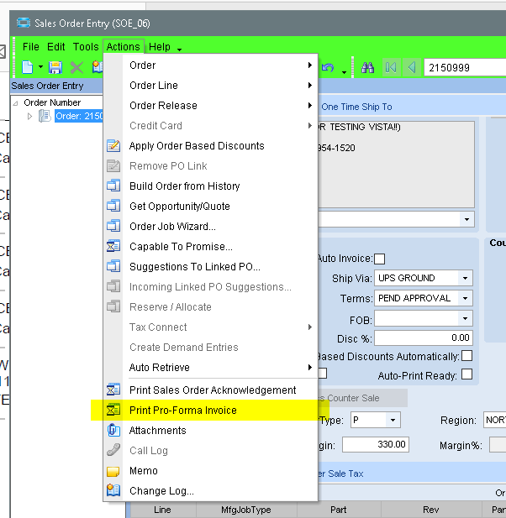Expand the Order tree node
Image resolution: width=506 pixels, height=518 pixels.
[x=29, y=117]
